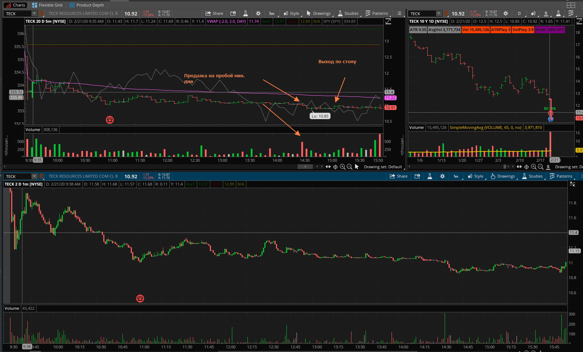Click the crosshair icon below the 5m chart
Image resolution: width=583 pixels, height=352 pixels.
click(335, 167)
